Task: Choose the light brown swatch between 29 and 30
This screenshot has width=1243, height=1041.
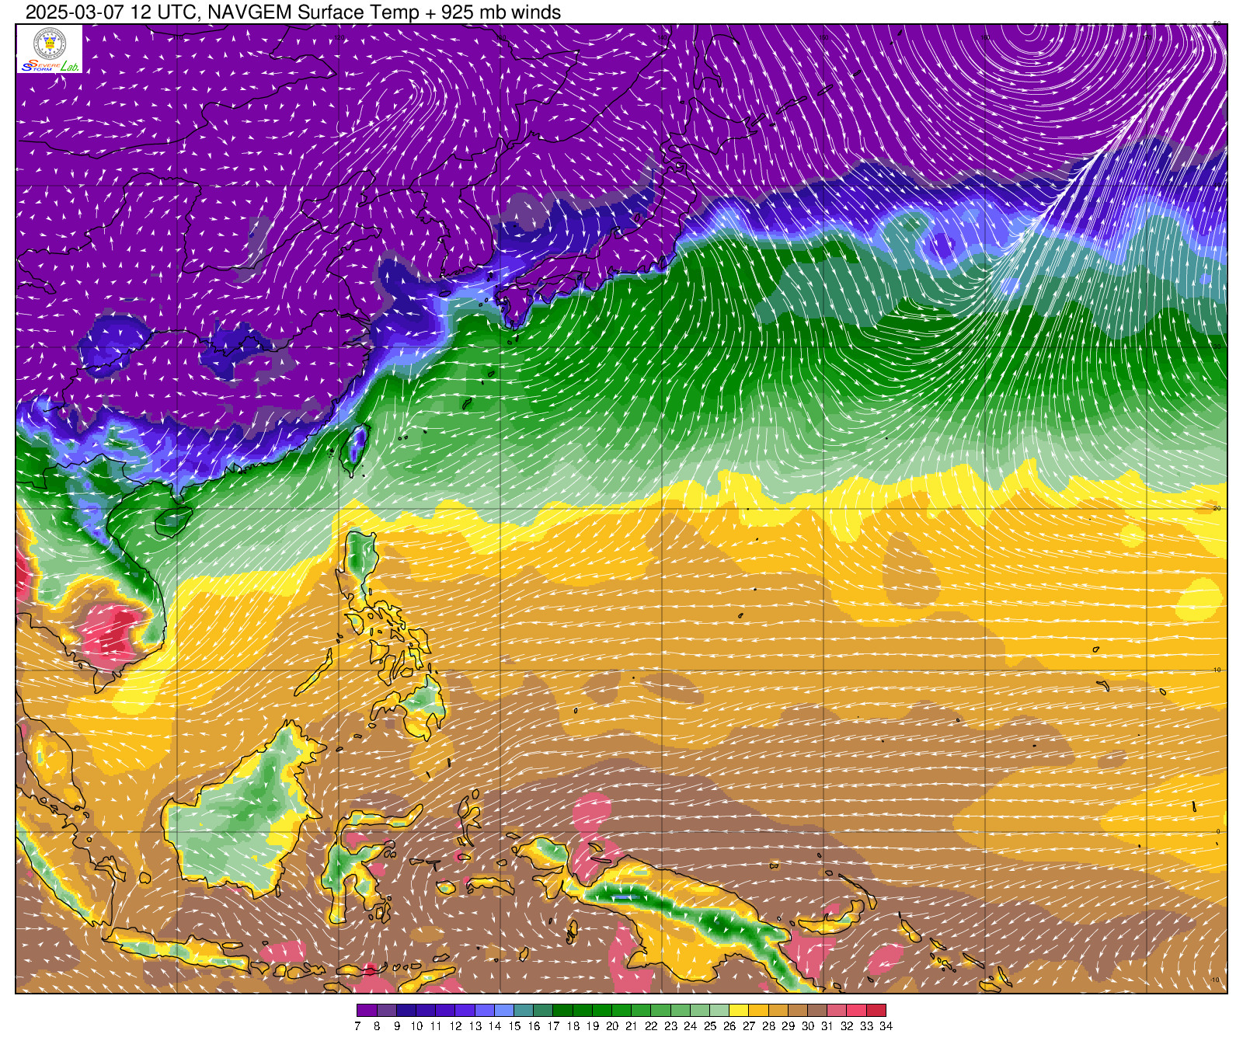Action: tap(798, 1010)
